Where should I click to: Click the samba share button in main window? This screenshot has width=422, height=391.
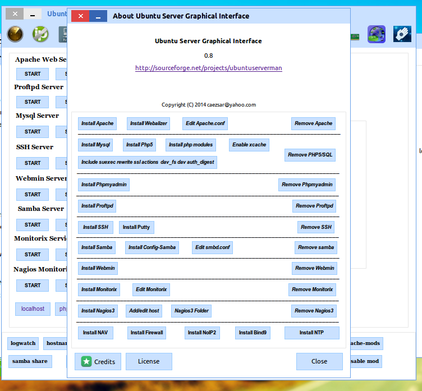pyautogui.click(x=30, y=361)
